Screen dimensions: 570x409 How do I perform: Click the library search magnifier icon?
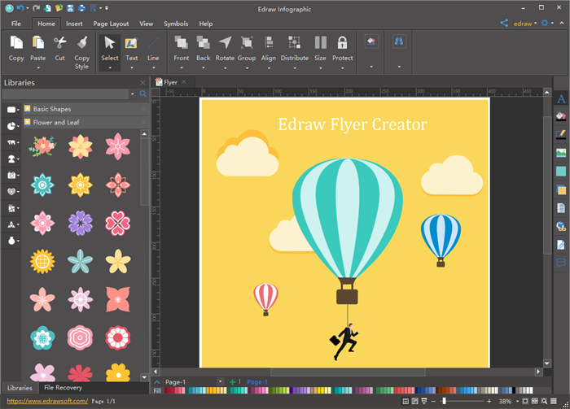click(143, 94)
